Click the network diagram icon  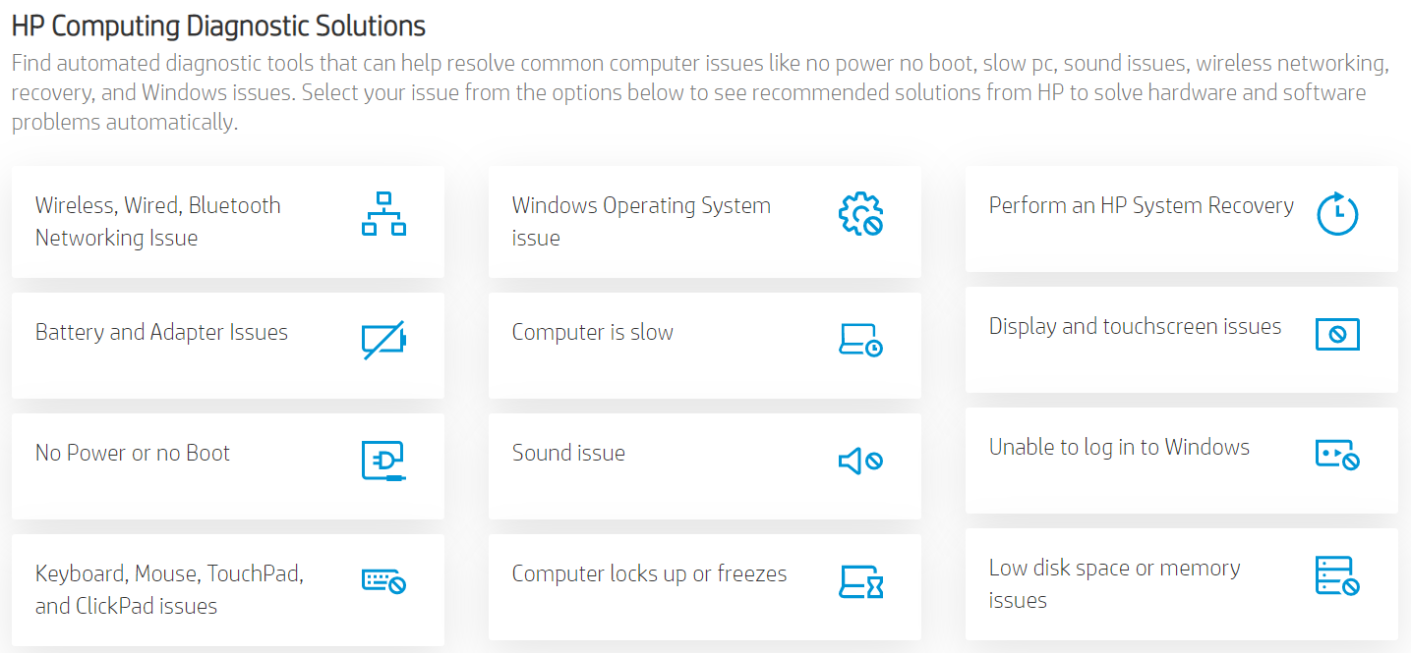pyautogui.click(x=383, y=214)
